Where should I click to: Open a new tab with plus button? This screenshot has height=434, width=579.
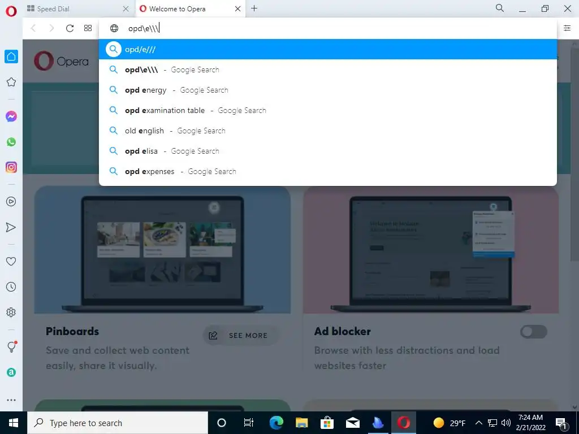(x=254, y=8)
